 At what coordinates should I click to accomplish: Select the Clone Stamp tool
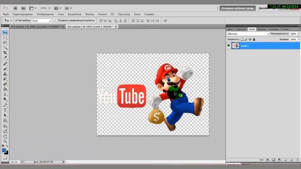click(5, 74)
